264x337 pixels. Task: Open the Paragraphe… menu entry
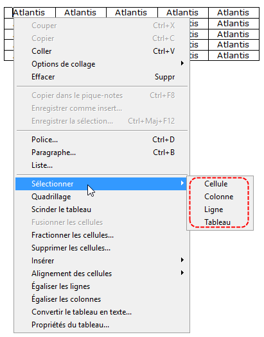click(101, 152)
